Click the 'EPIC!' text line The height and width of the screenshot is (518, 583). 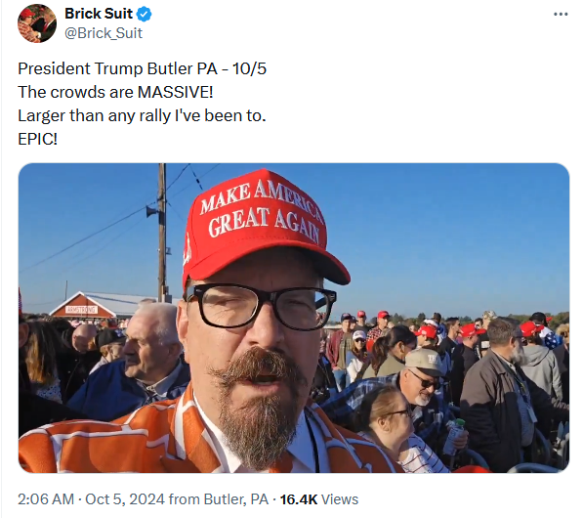pos(37,139)
